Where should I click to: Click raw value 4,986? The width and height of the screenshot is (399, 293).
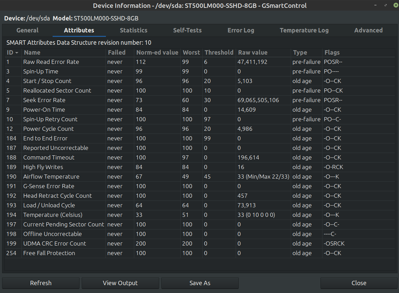[245, 129]
